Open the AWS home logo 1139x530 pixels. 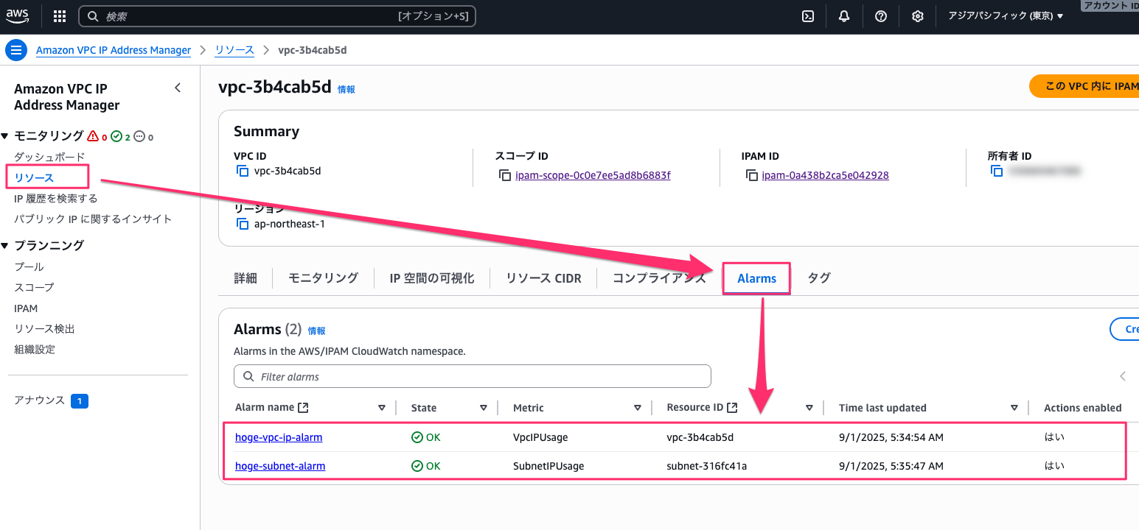coord(18,16)
